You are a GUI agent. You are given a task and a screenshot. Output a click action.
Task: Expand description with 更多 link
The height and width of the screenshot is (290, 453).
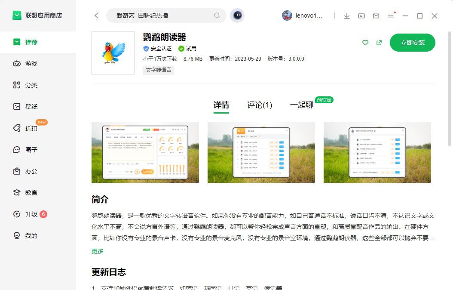point(98,251)
